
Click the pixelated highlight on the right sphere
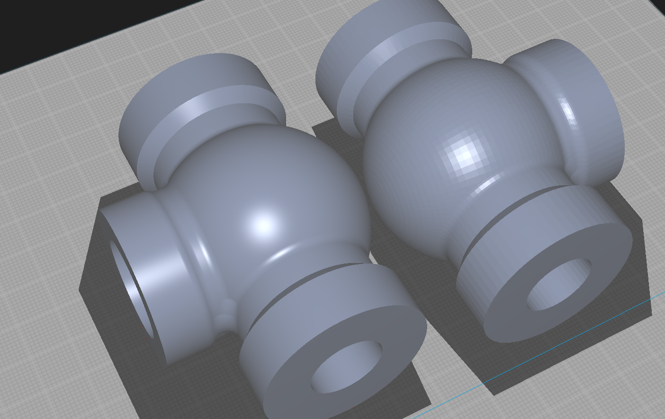click(463, 155)
